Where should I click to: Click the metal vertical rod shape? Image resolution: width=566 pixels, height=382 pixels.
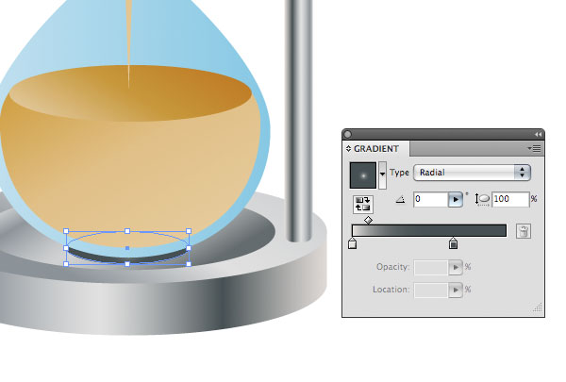tap(299, 121)
